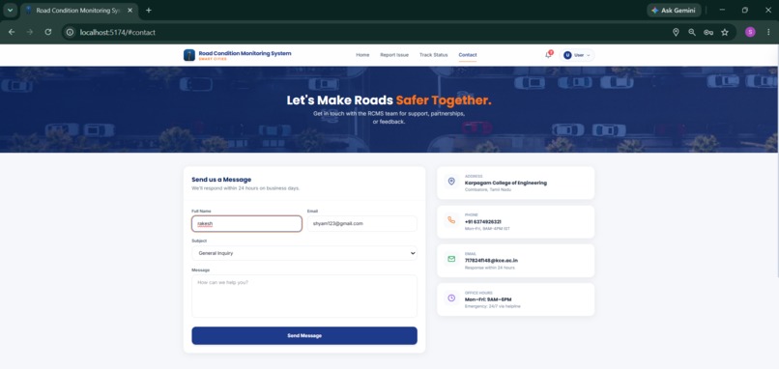779x369 pixels.
Task: Open the User account dropdown
Action: tap(577, 55)
